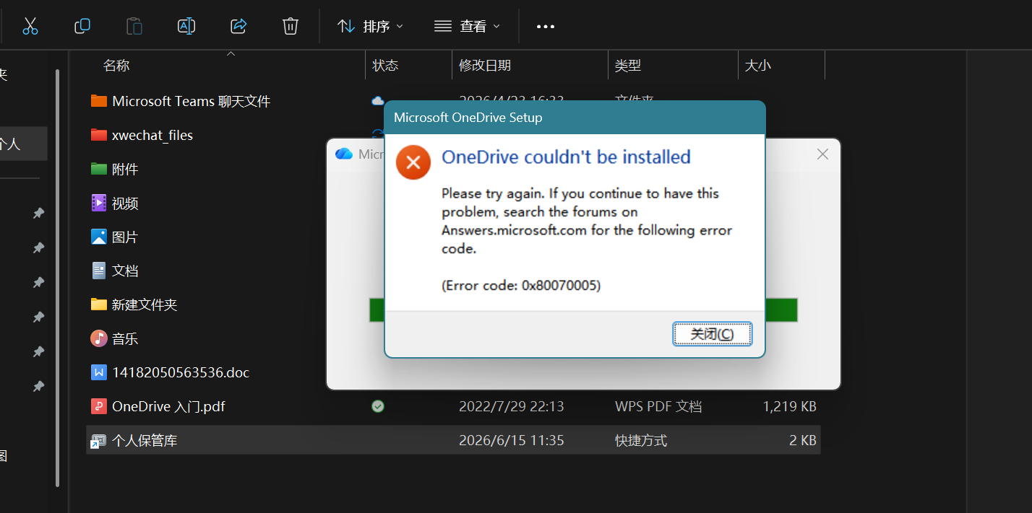This screenshot has height=513, width=1032.
Task: Click the Copy icon in toolbar
Action: click(82, 27)
